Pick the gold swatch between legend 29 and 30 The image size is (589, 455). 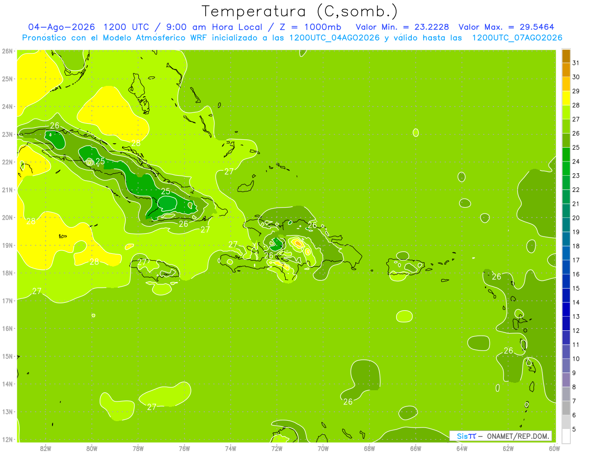coord(566,84)
